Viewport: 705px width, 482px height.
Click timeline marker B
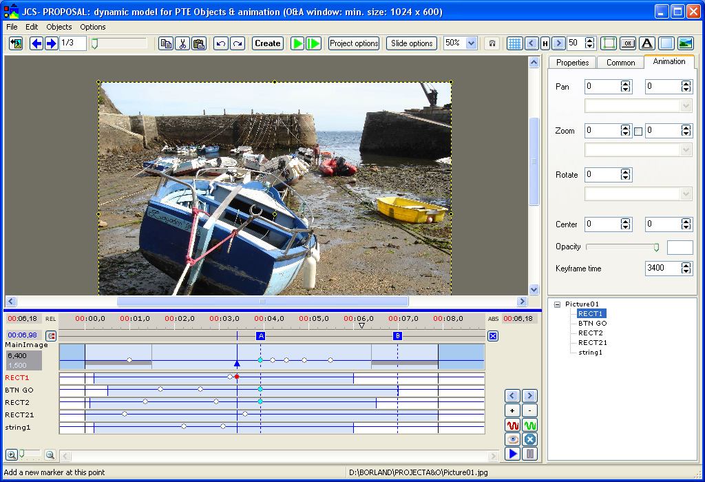[397, 335]
